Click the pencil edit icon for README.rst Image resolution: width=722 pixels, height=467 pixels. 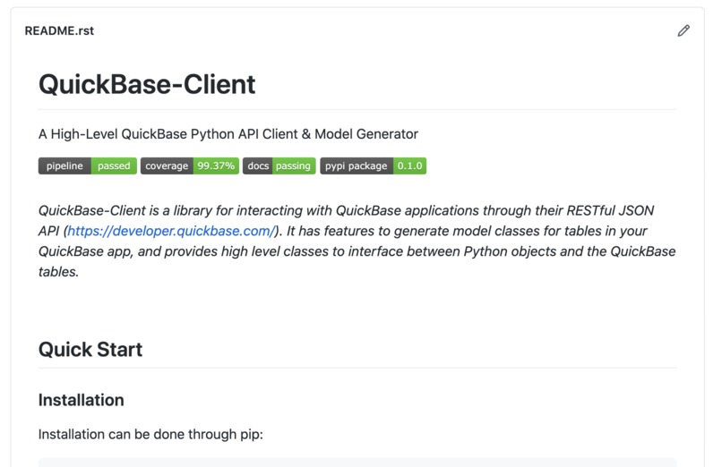(x=683, y=30)
